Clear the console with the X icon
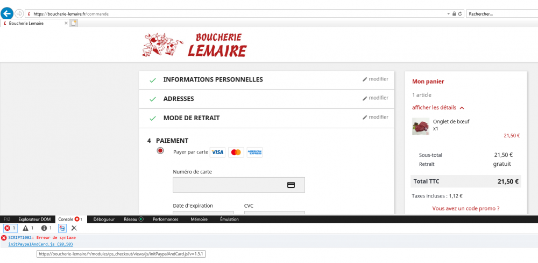The image size is (538, 263). (74, 228)
